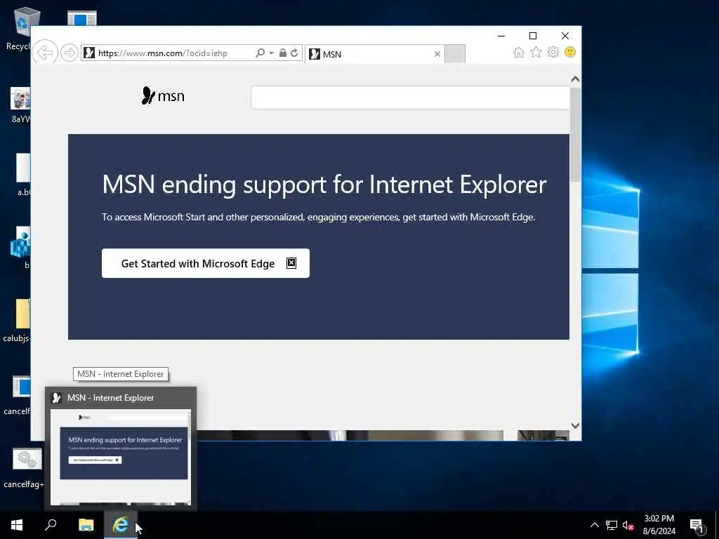Refresh the page with the reload icon

click(294, 53)
